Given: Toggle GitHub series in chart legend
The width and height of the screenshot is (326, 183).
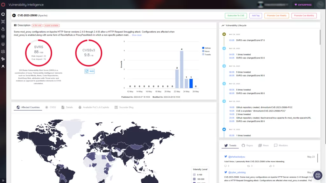Looking at the screenshot, I should tap(206, 48).
